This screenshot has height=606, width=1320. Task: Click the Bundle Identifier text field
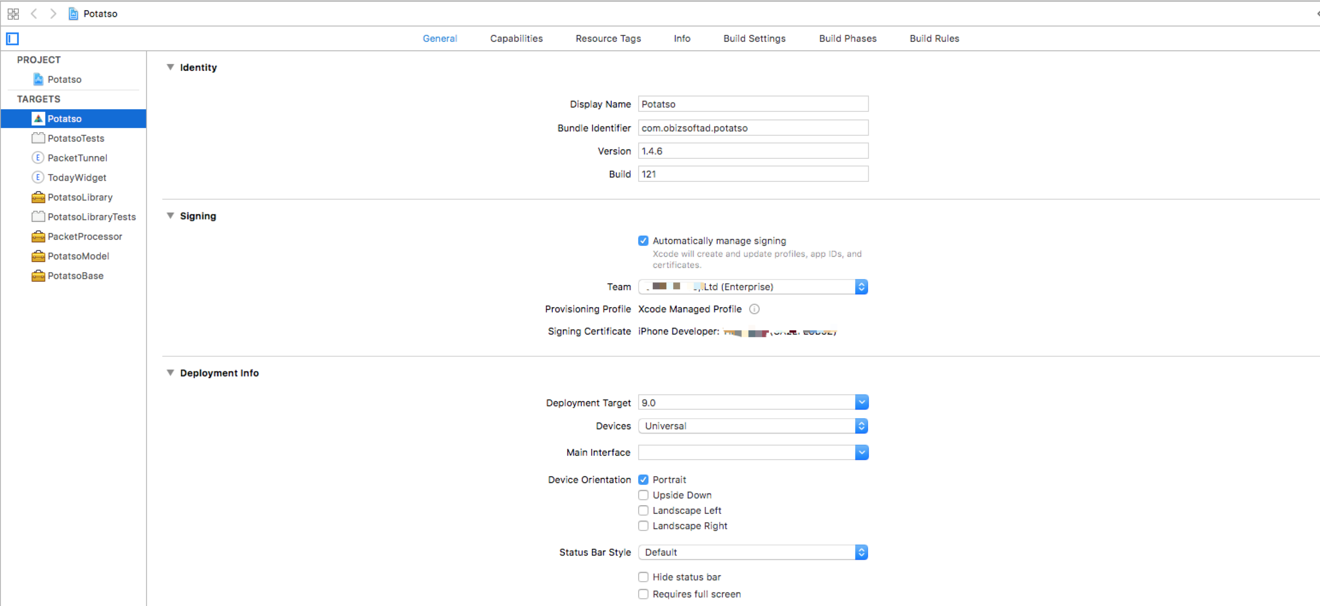752,128
